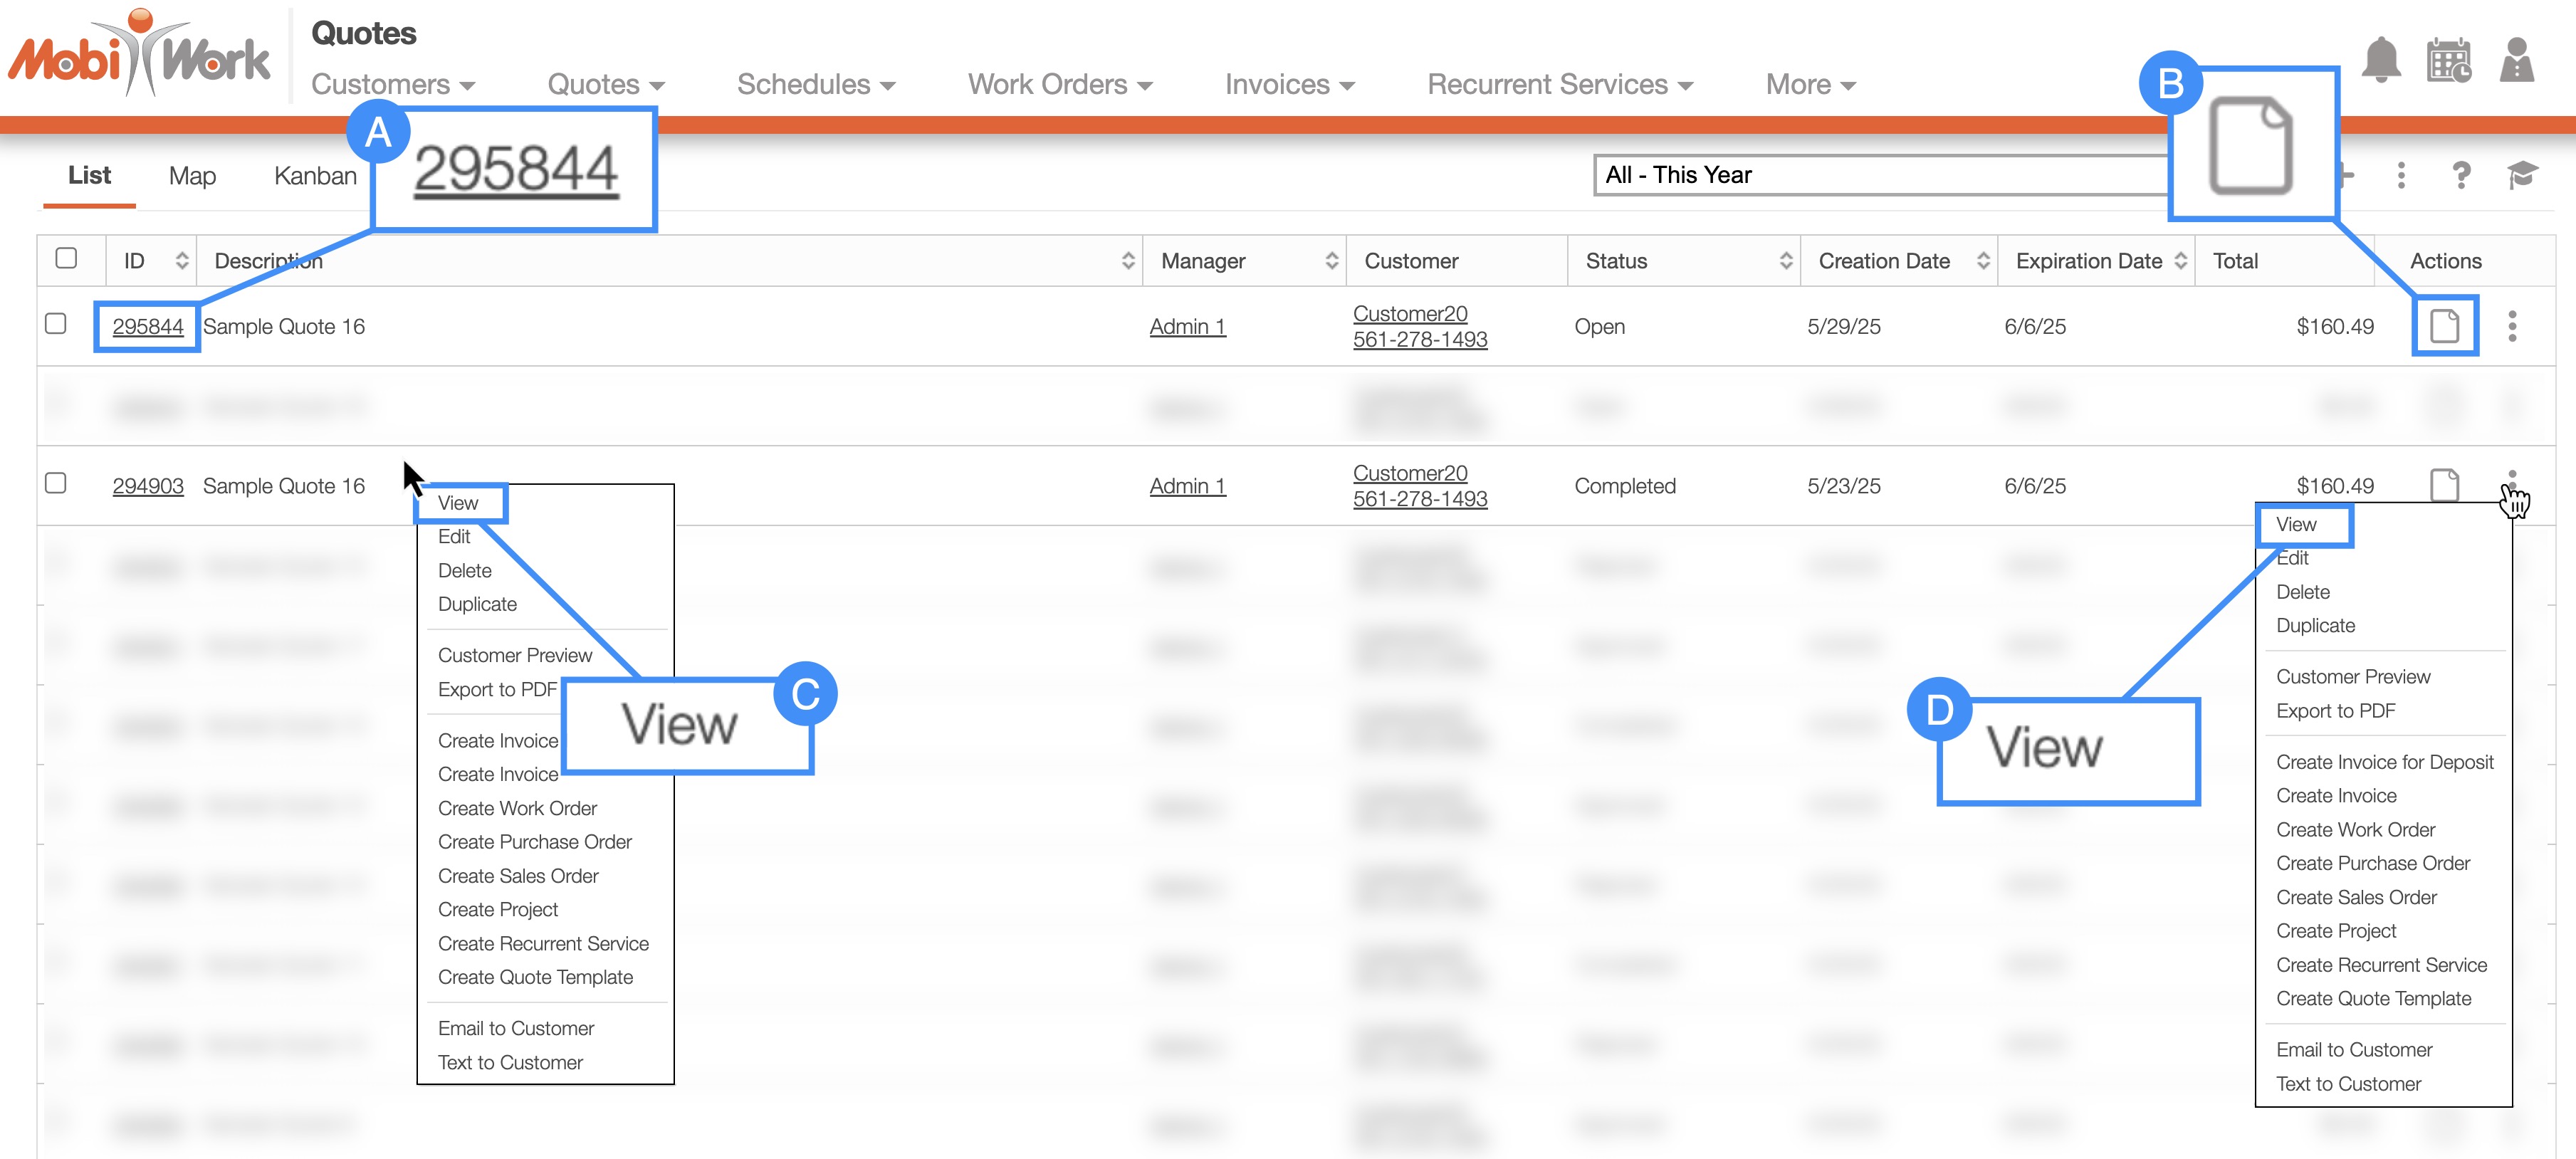2576x1159 pixels.
Task: Expand the Work Orders dropdown menu
Action: pyautogui.click(x=1059, y=85)
